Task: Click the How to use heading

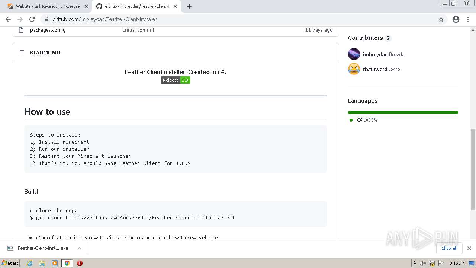Action: (47, 112)
